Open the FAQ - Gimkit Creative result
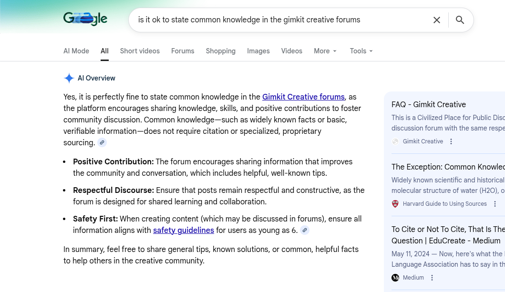 [x=428, y=105]
